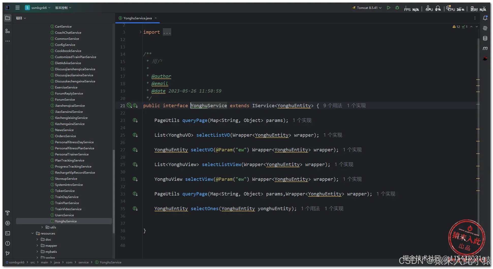This screenshot has height=269, width=493.
Task: Expand the collapsed import block
Action: tap(140, 32)
